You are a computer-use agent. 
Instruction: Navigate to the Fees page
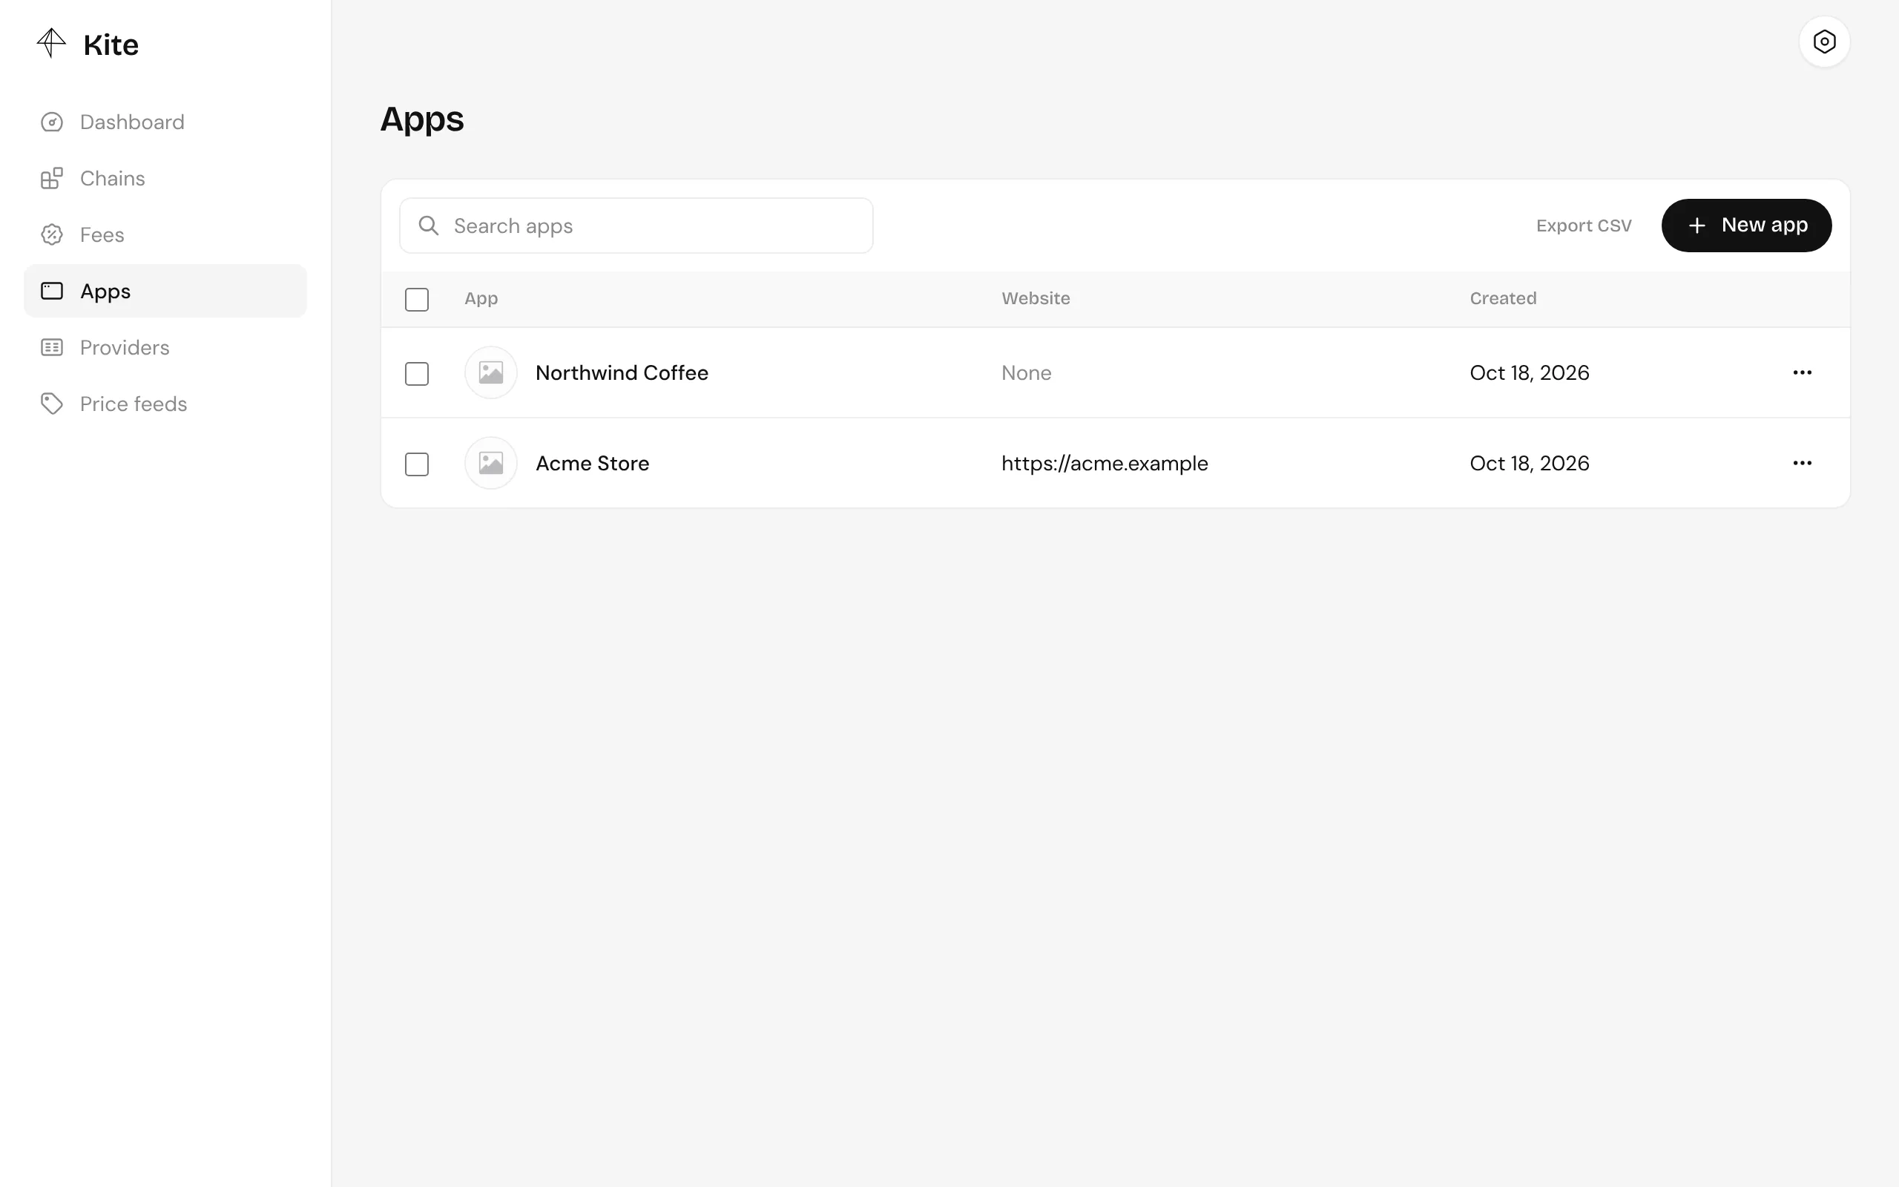pos(165,234)
